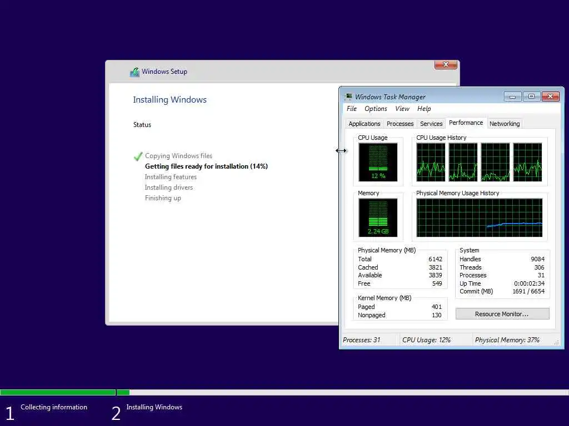Click the Paged kernel memory value 401

click(437, 307)
